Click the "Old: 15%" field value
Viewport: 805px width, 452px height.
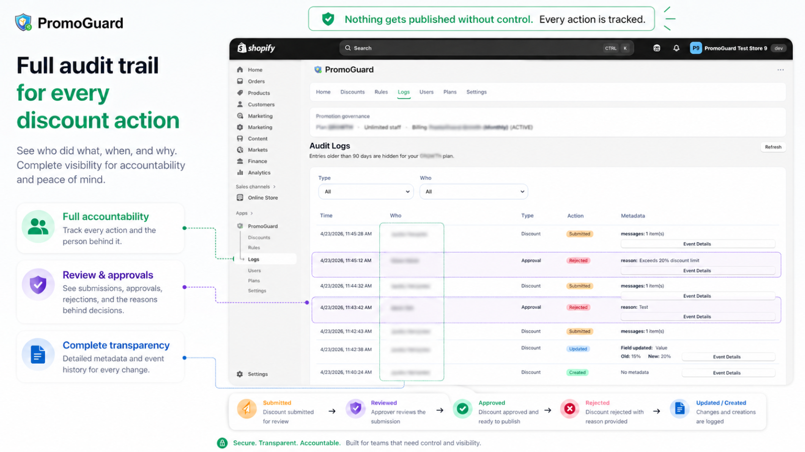coord(631,357)
